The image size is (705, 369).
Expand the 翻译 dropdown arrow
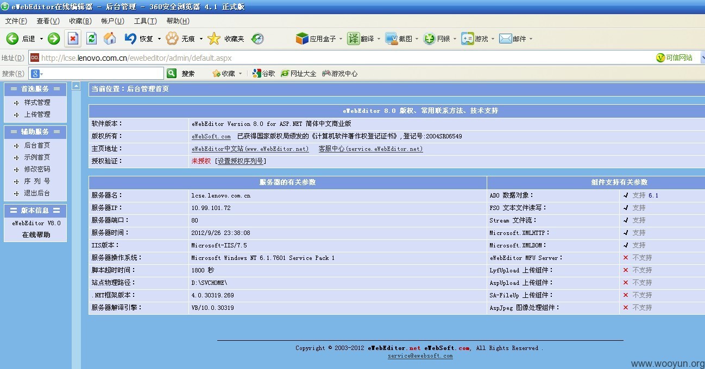(x=379, y=39)
